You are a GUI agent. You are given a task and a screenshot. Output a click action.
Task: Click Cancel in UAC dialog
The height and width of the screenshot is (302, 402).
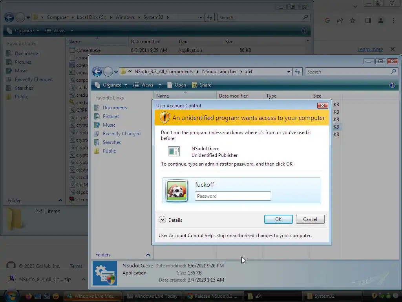[x=310, y=219]
